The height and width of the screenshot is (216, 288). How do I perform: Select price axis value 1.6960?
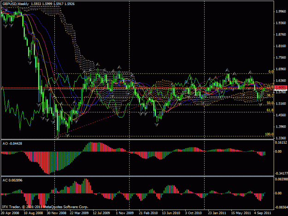pyautogui.click(x=281, y=69)
